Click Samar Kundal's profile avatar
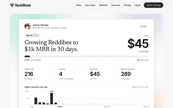Viewport: 173px width, 108px height. [x=28, y=26]
